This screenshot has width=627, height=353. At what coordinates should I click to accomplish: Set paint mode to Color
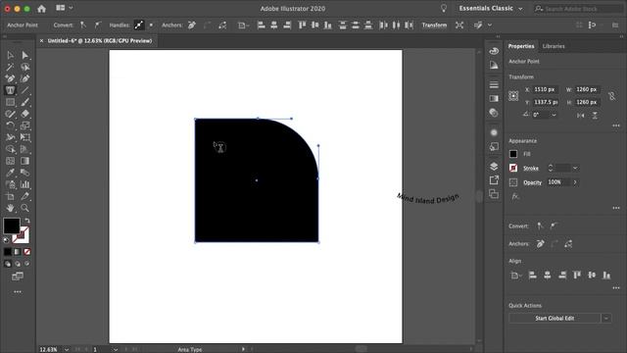[x=8, y=252]
